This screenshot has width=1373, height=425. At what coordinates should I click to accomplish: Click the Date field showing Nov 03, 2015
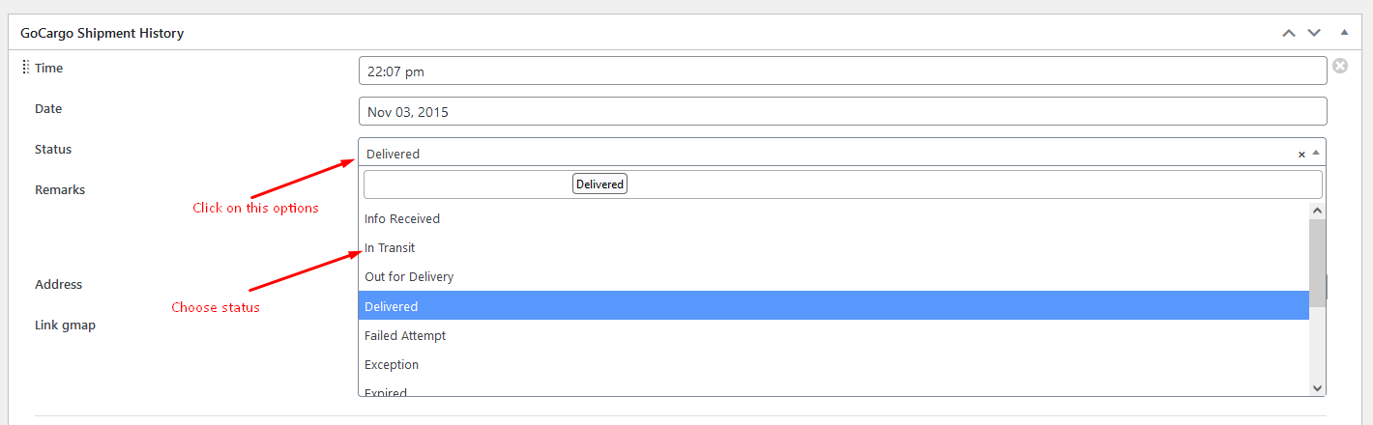pyautogui.click(x=842, y=111)
